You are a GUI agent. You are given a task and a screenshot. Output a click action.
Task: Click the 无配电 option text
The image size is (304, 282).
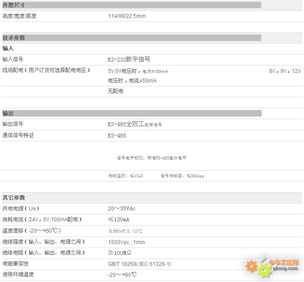[x=116, y=91]
